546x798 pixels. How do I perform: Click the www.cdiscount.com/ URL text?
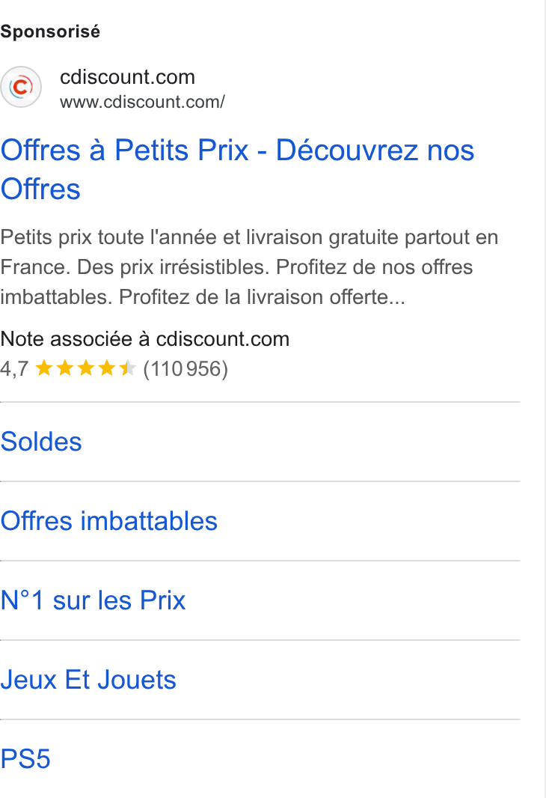[x=142, y=102]
